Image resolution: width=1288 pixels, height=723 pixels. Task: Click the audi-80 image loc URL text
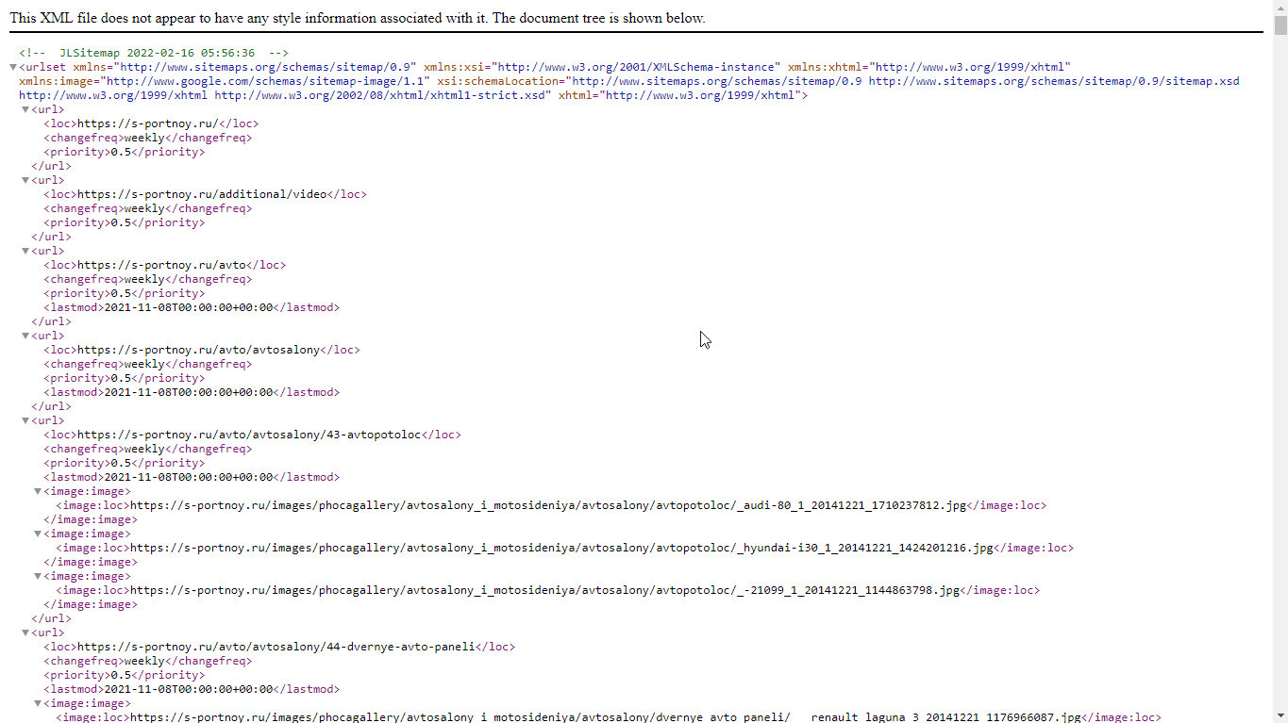coord(548,505)
